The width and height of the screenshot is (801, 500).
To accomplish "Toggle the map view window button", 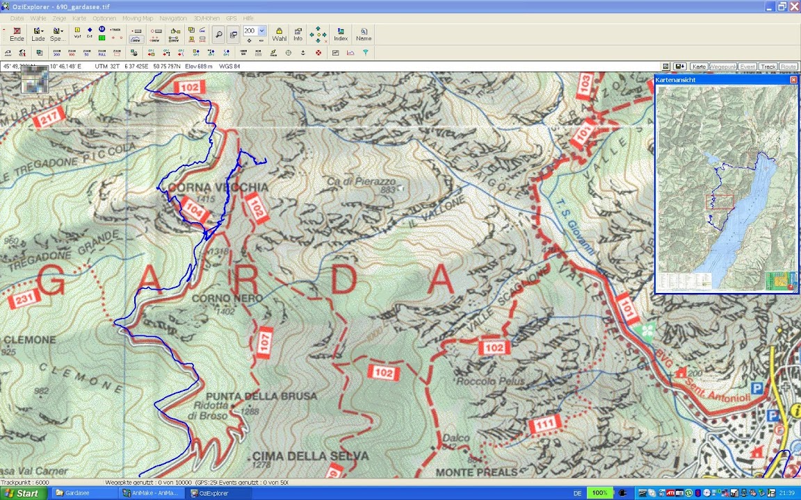I will click(234, 34).
